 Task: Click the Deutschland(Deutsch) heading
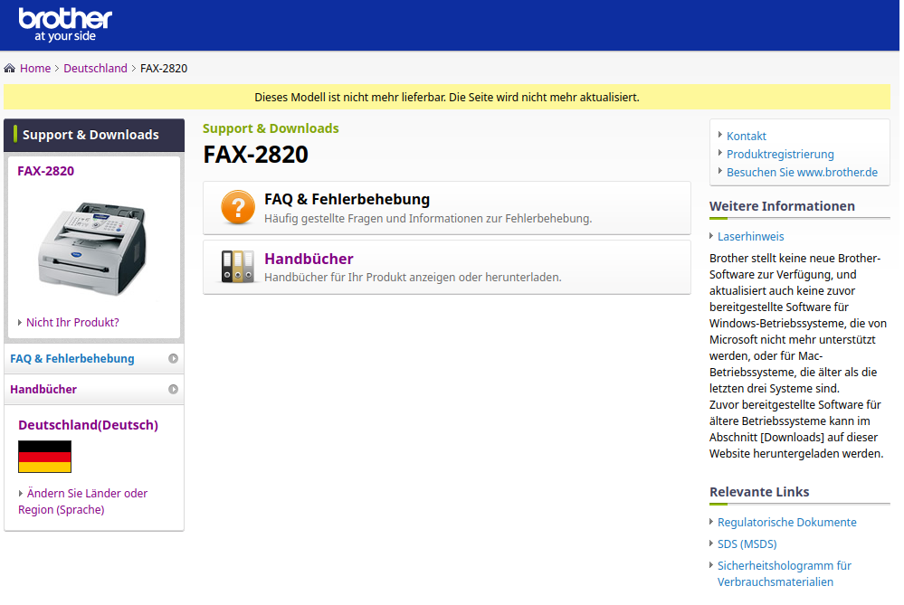coord(88,425)
